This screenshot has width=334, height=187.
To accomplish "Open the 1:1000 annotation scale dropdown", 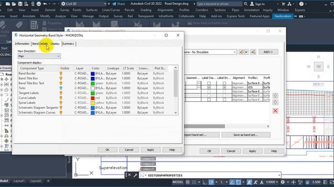I will tap(272, 182).
